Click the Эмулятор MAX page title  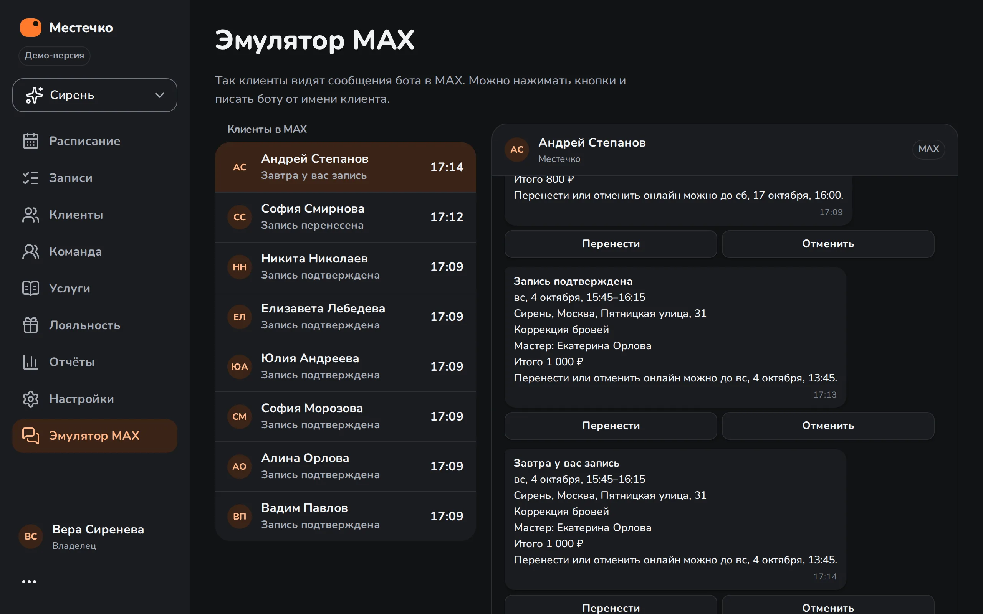tap(314, 40)
